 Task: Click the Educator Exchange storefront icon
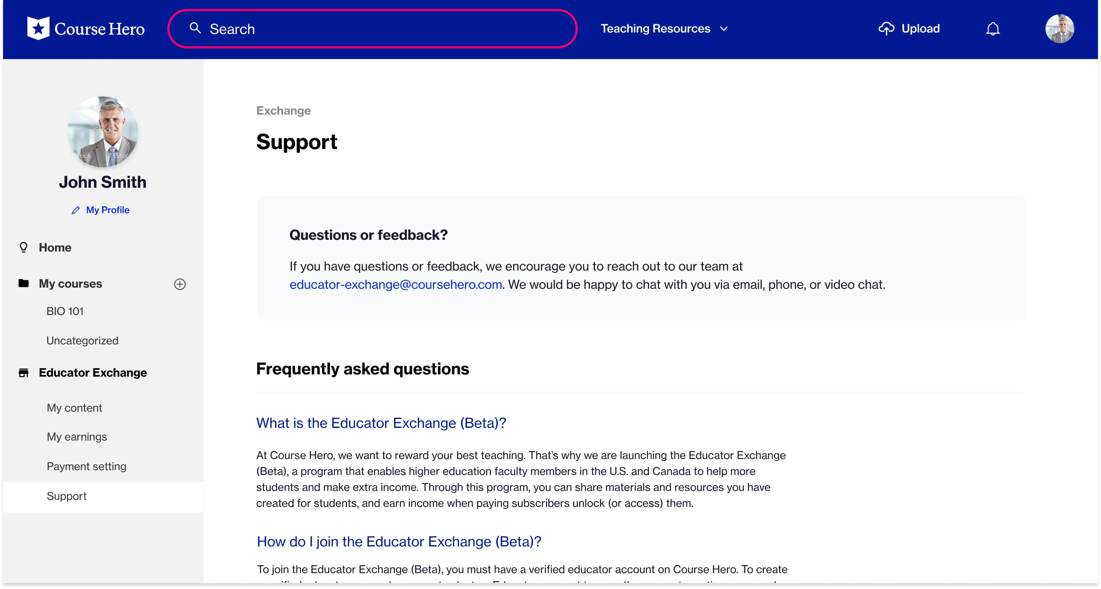pos(24,373)
